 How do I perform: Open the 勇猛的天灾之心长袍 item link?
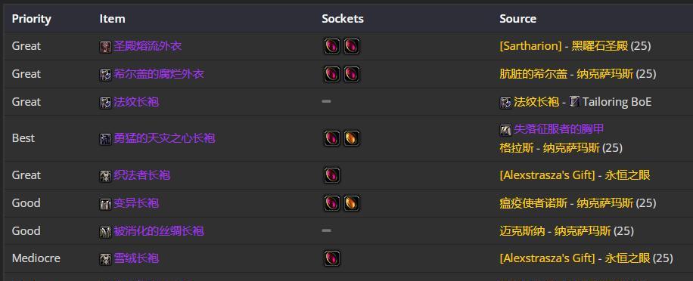164,138
